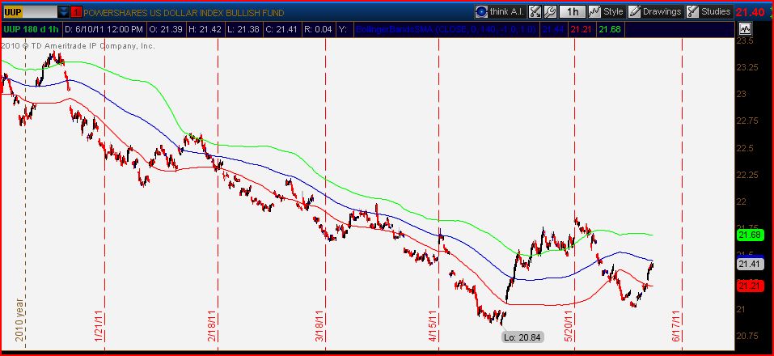
Task: Click the 2010 year marker label
Action: click(19, 320)
